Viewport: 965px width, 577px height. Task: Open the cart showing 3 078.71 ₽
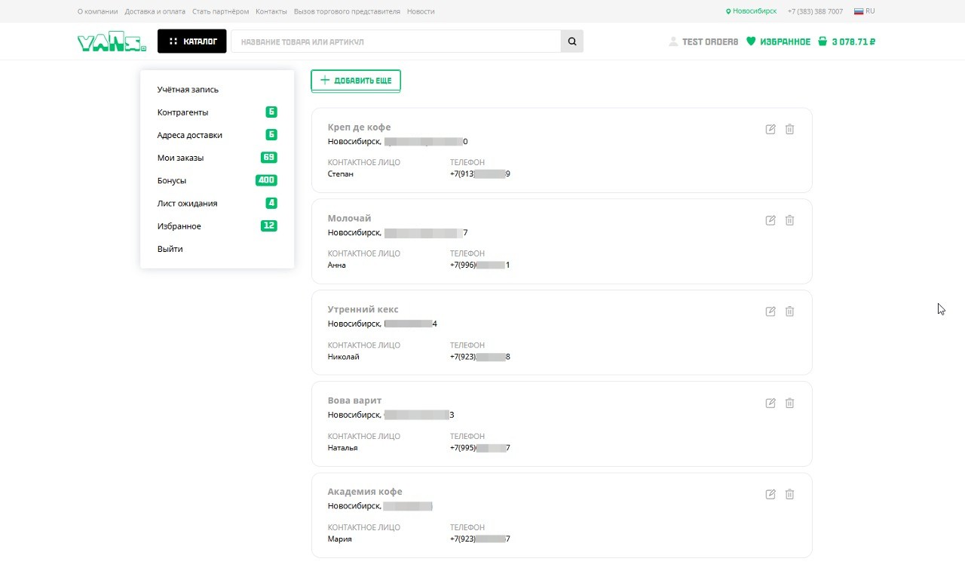pos(846,41)
